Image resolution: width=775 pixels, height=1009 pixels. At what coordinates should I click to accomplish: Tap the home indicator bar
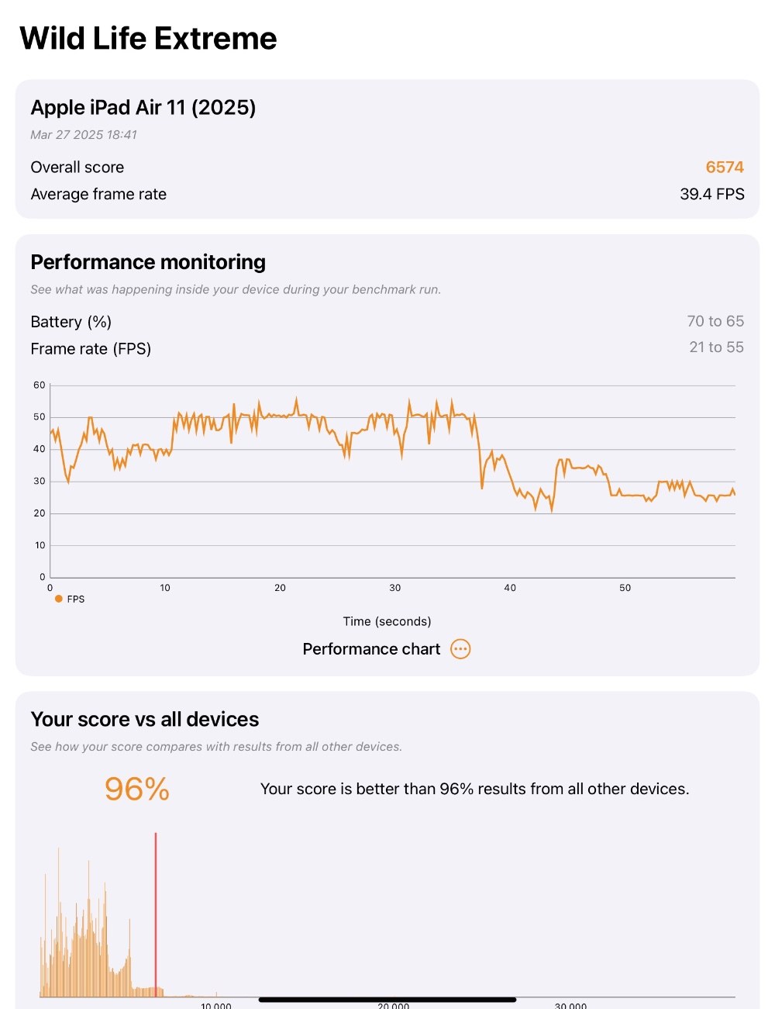click(x=387, y=1000)
